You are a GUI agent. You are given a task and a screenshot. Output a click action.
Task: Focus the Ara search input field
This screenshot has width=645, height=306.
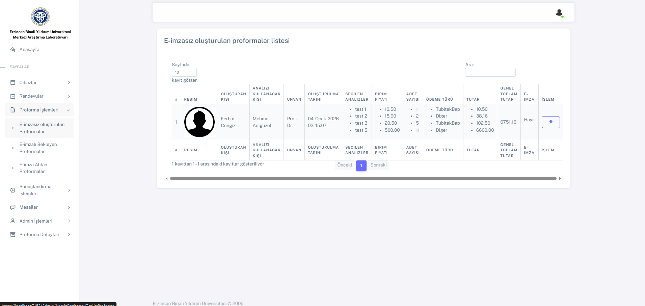[490, 72]
